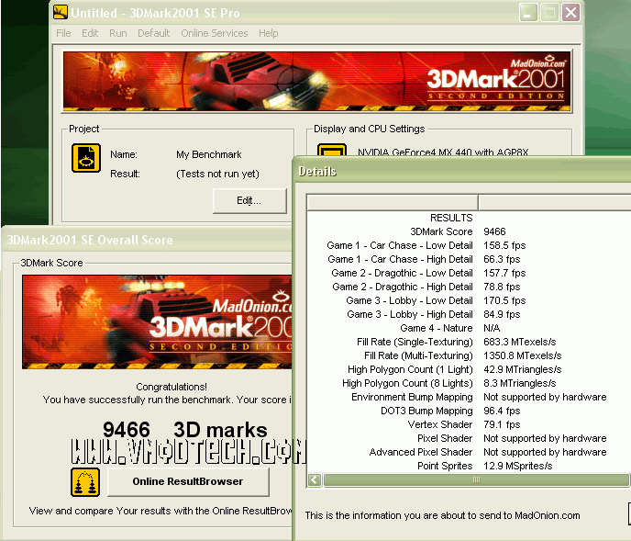Click the '12.9 MSprites/s' value

[x=518, y=466]
